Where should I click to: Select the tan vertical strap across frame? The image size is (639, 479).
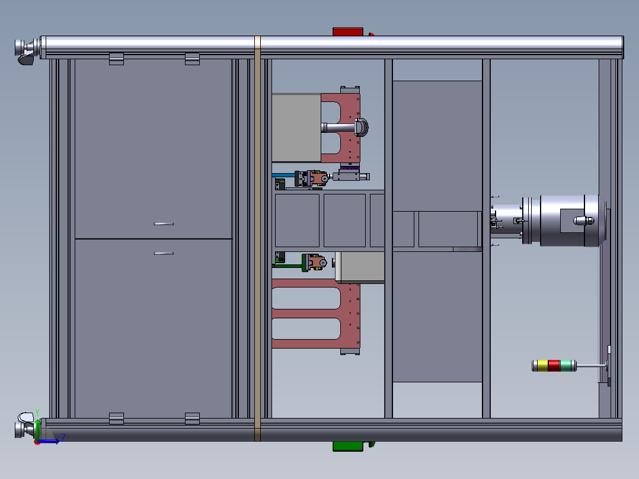[257, 238]
